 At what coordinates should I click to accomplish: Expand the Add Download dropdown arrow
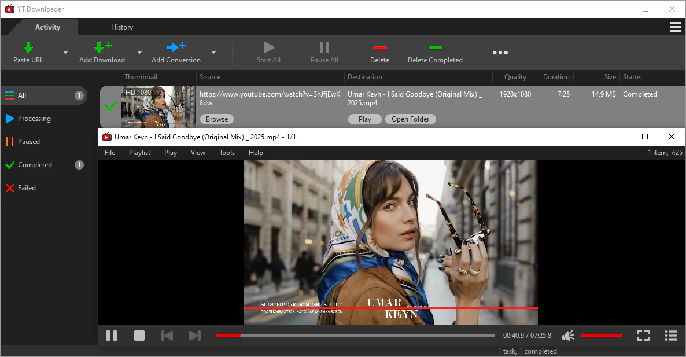coord(139,53)
